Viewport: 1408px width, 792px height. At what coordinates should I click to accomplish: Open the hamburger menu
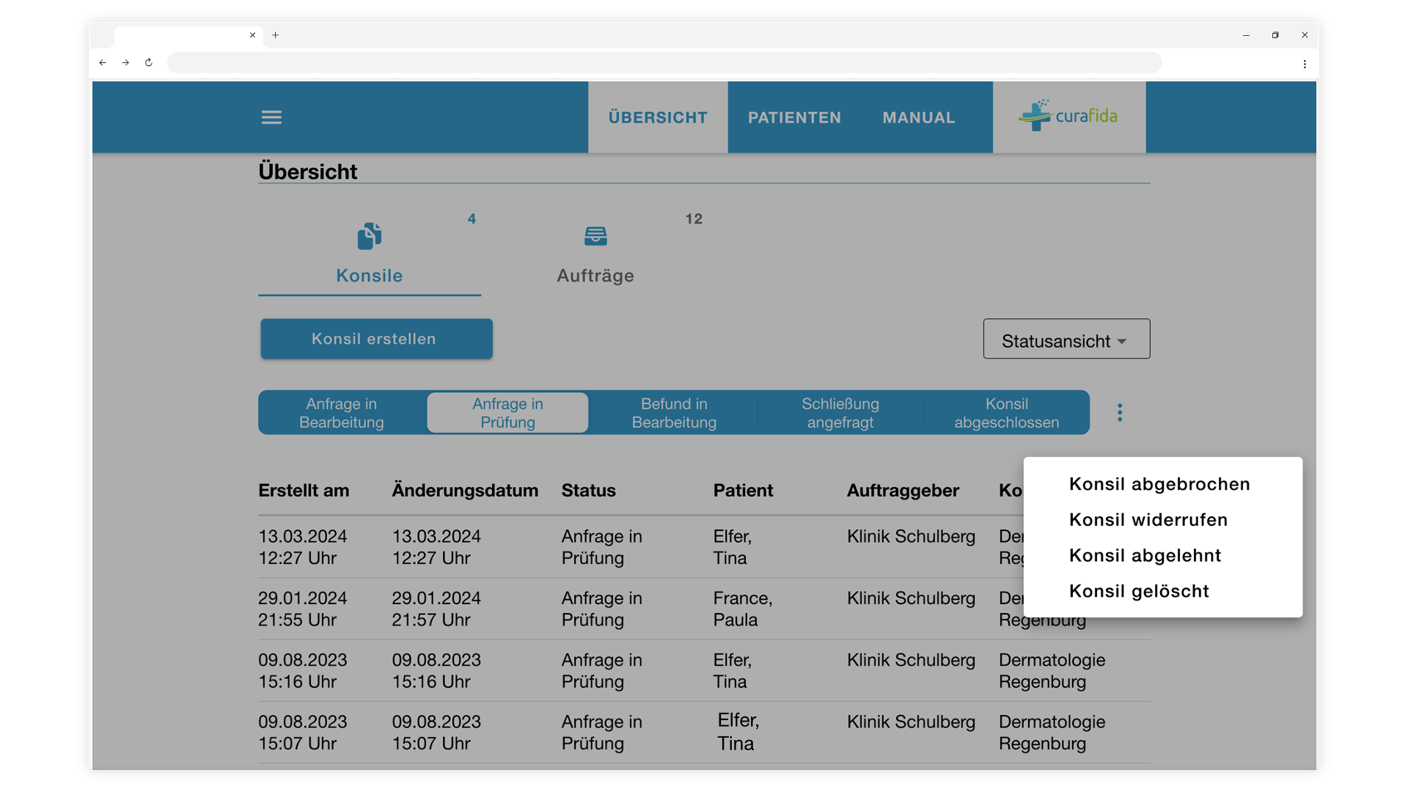271,117
